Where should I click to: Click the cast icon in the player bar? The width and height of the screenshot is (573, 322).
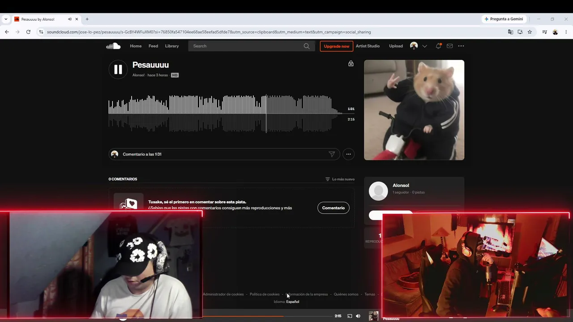click(350, 316)
